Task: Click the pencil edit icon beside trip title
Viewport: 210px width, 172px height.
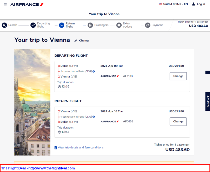Action: (76, 41)
